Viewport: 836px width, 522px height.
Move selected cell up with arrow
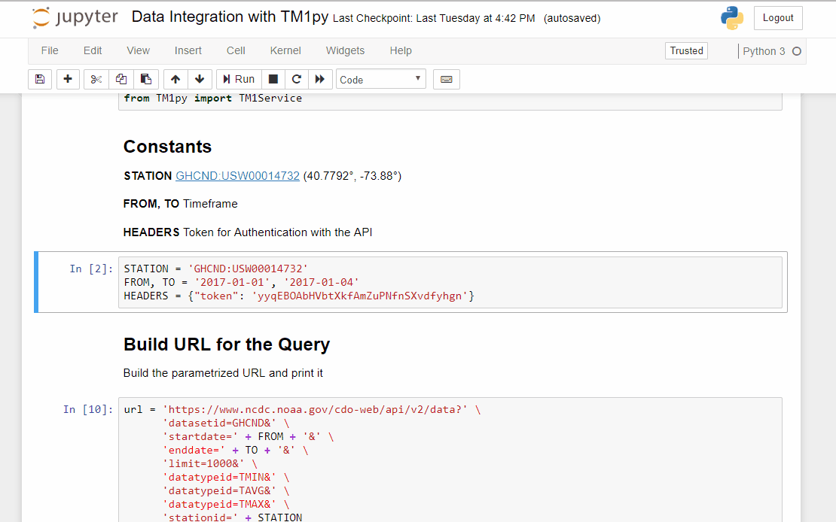tap(175, 79)
